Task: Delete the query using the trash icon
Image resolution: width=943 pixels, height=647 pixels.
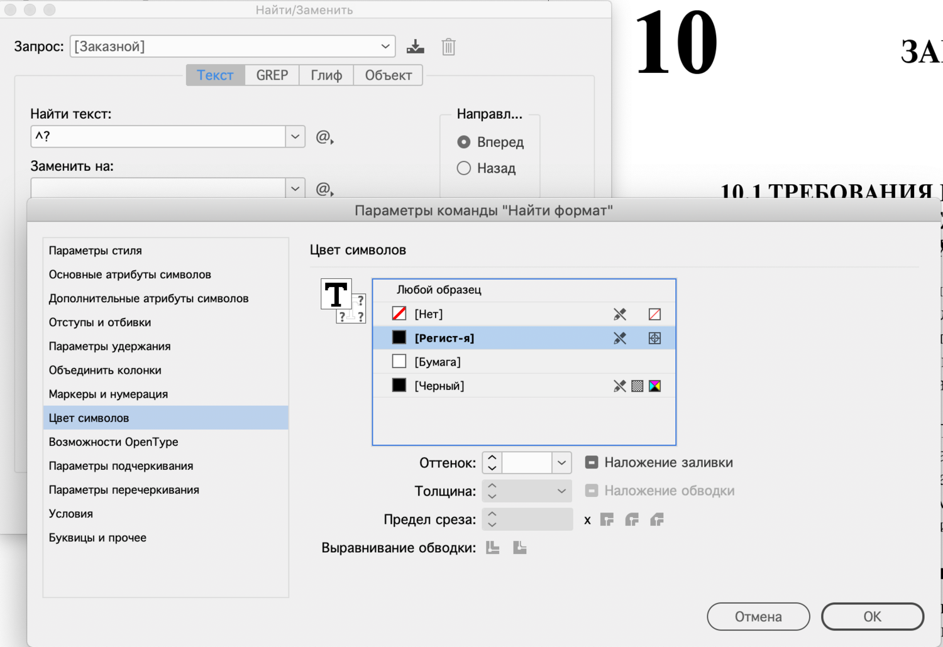Action: click(x=448, y=46)
